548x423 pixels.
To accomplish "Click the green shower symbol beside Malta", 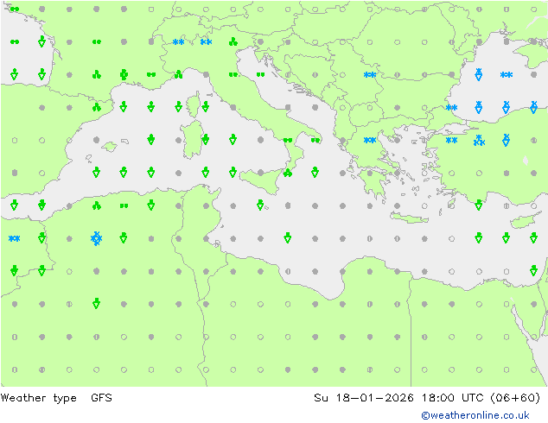I will (260, 205).
